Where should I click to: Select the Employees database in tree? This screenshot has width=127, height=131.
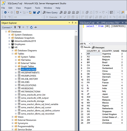click(x=20, y=44)
